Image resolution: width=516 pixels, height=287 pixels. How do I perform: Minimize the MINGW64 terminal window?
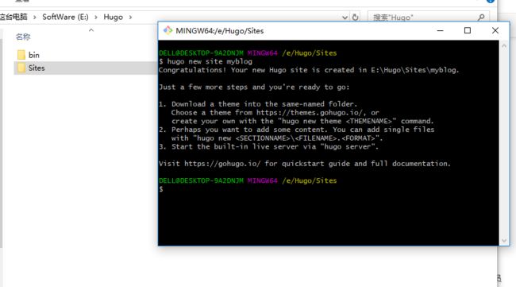pyautogui.click(x=440, y=31)
